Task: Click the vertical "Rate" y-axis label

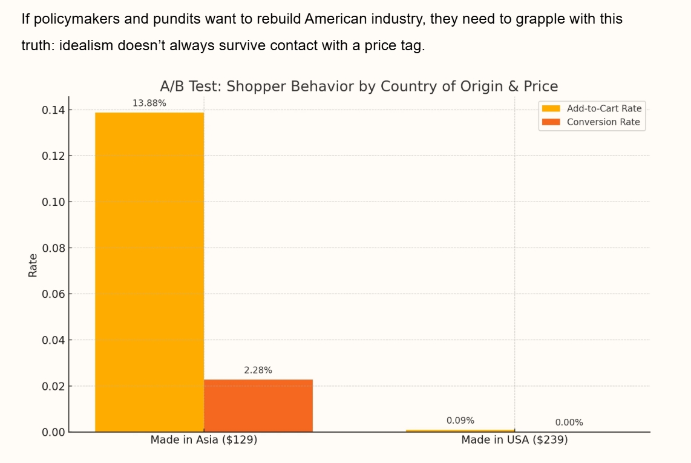Action: pyautogui.click(x=33, y=265)
